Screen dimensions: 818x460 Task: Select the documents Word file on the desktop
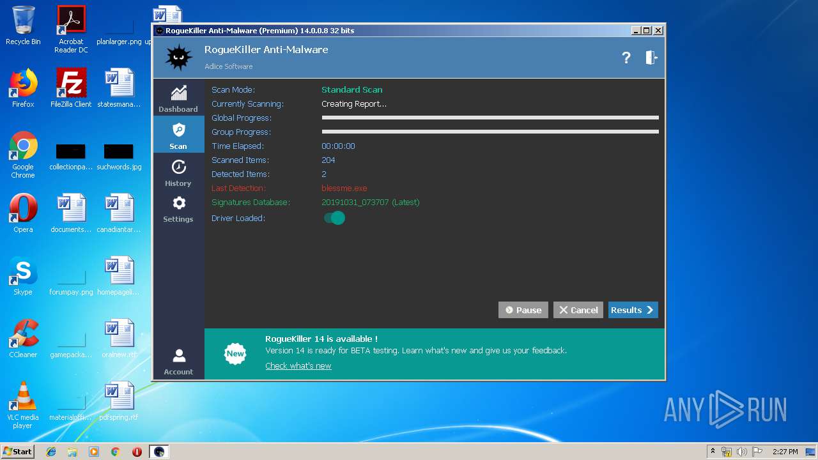coord(71,213)
